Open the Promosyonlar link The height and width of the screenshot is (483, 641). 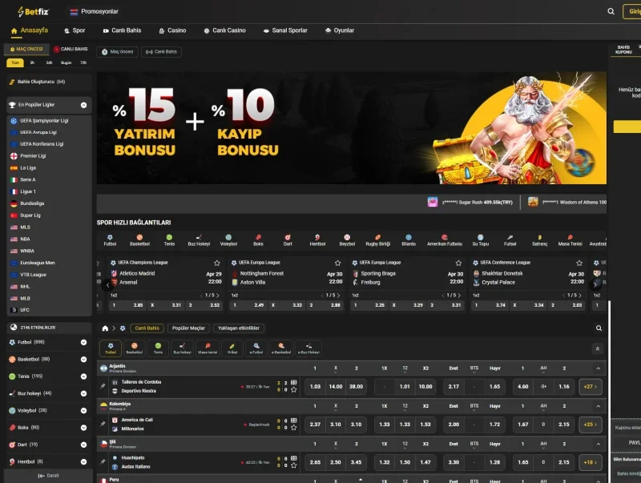pos(94,11)
